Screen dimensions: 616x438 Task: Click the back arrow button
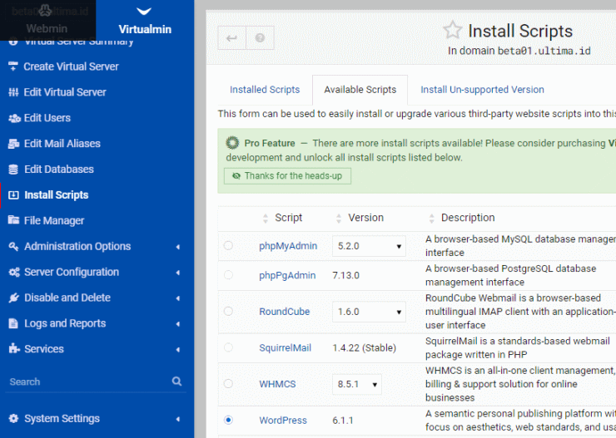231,38
